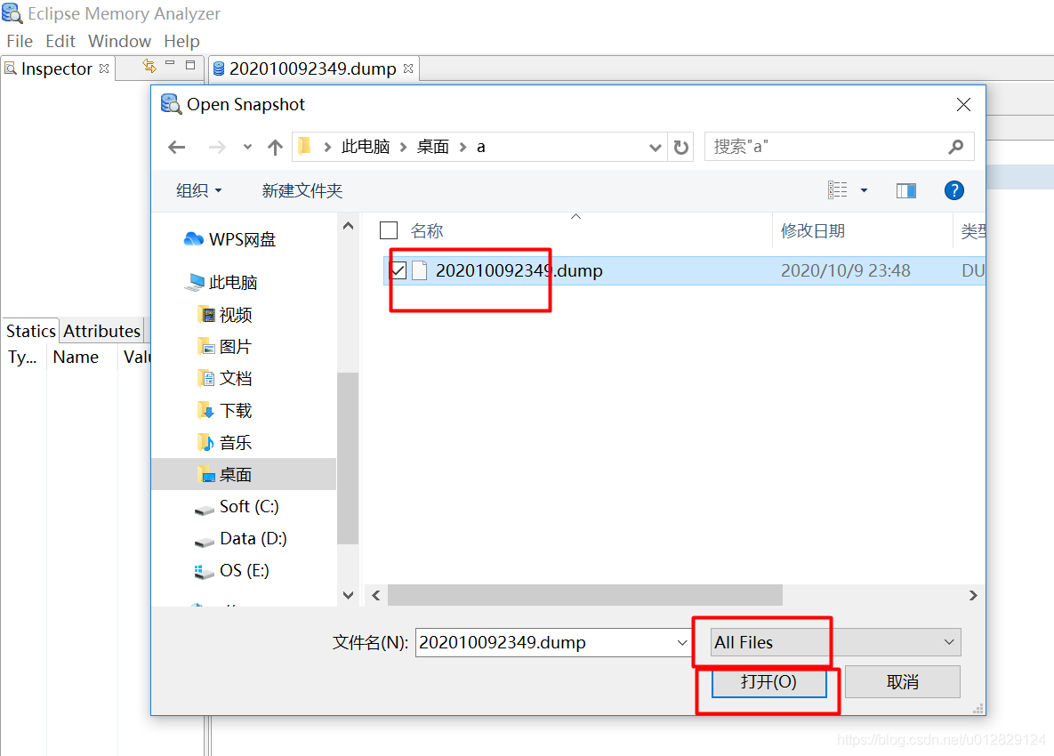The width and height of the screenshot is (1054, 756).
Task: Sort by the 名称 column header
Action: click(427, 230)
